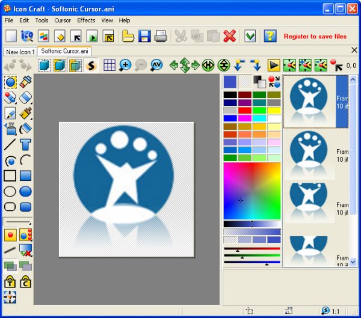This screenshot has height=318, width=361.
Task: Choose the foreground blue color box
Action: tap(230, 82)
